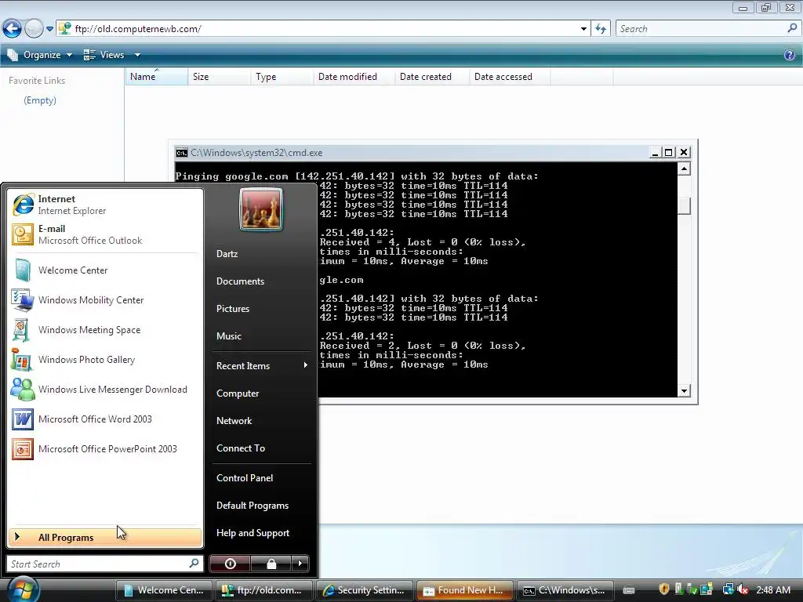The image size is (803, 602).
Task: Expand Recent Items submenu
Action: click(261, 366)
